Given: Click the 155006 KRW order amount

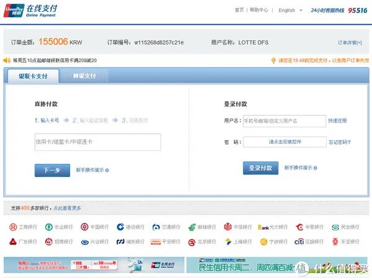Looking at the screenshot, I should [60, 42].
